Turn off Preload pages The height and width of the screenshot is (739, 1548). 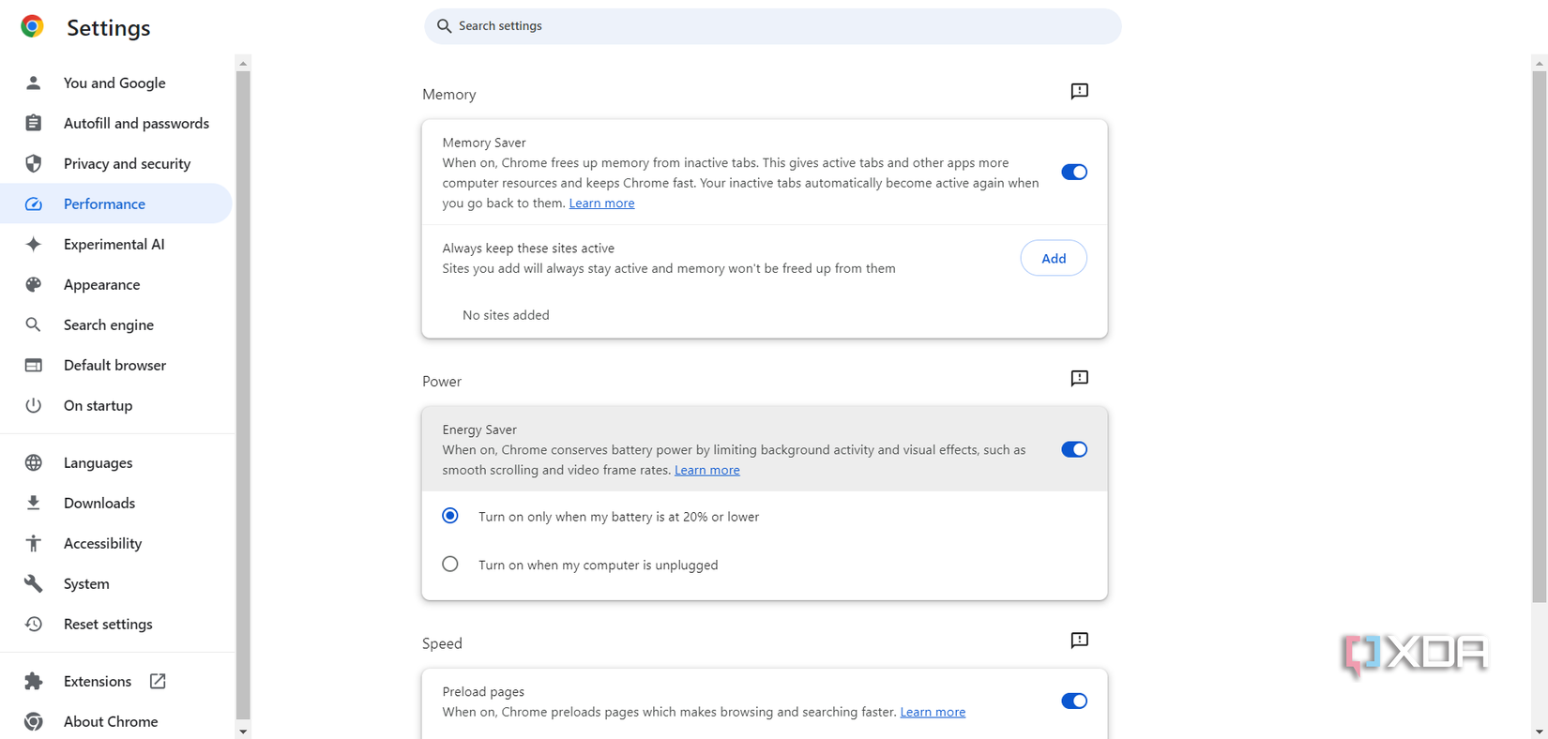pyautogui.click(x=1073, y=701)
